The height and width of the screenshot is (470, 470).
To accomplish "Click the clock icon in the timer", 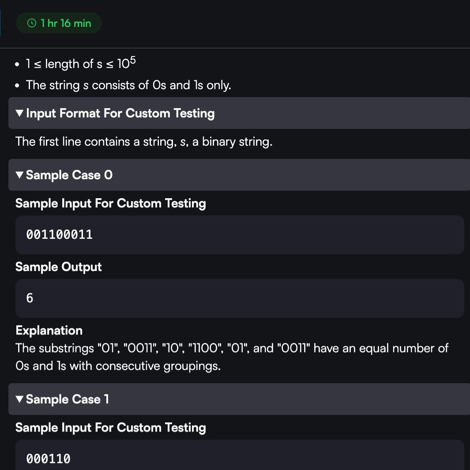I will click(x=31, y=23).
